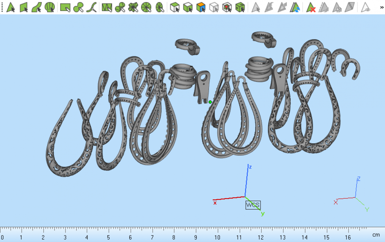The width and height of the screenshot is (385, 242).
Task: Choose the Mark Surface tool
Action: coord(37,7)
